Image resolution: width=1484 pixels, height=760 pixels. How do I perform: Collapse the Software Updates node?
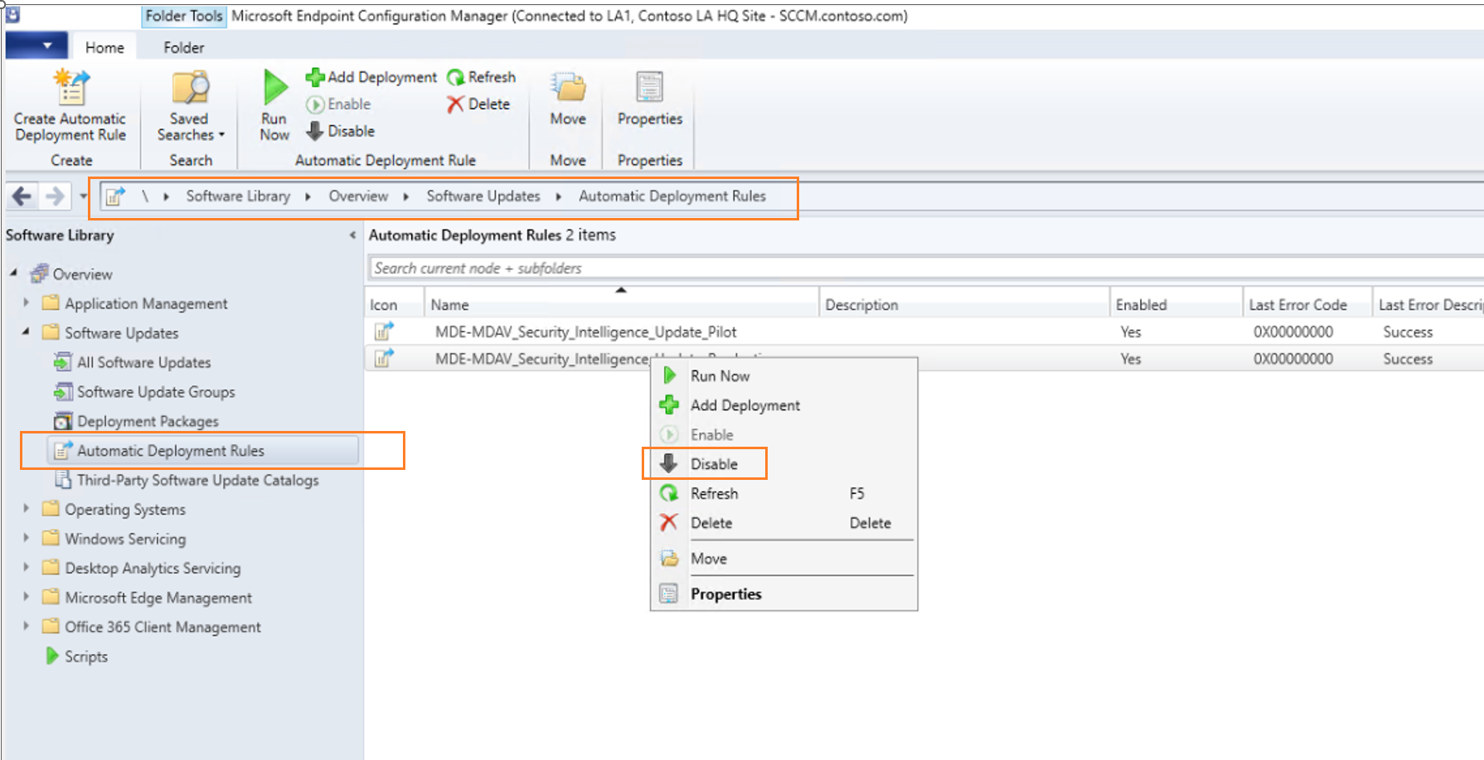[x=26, y=332]
